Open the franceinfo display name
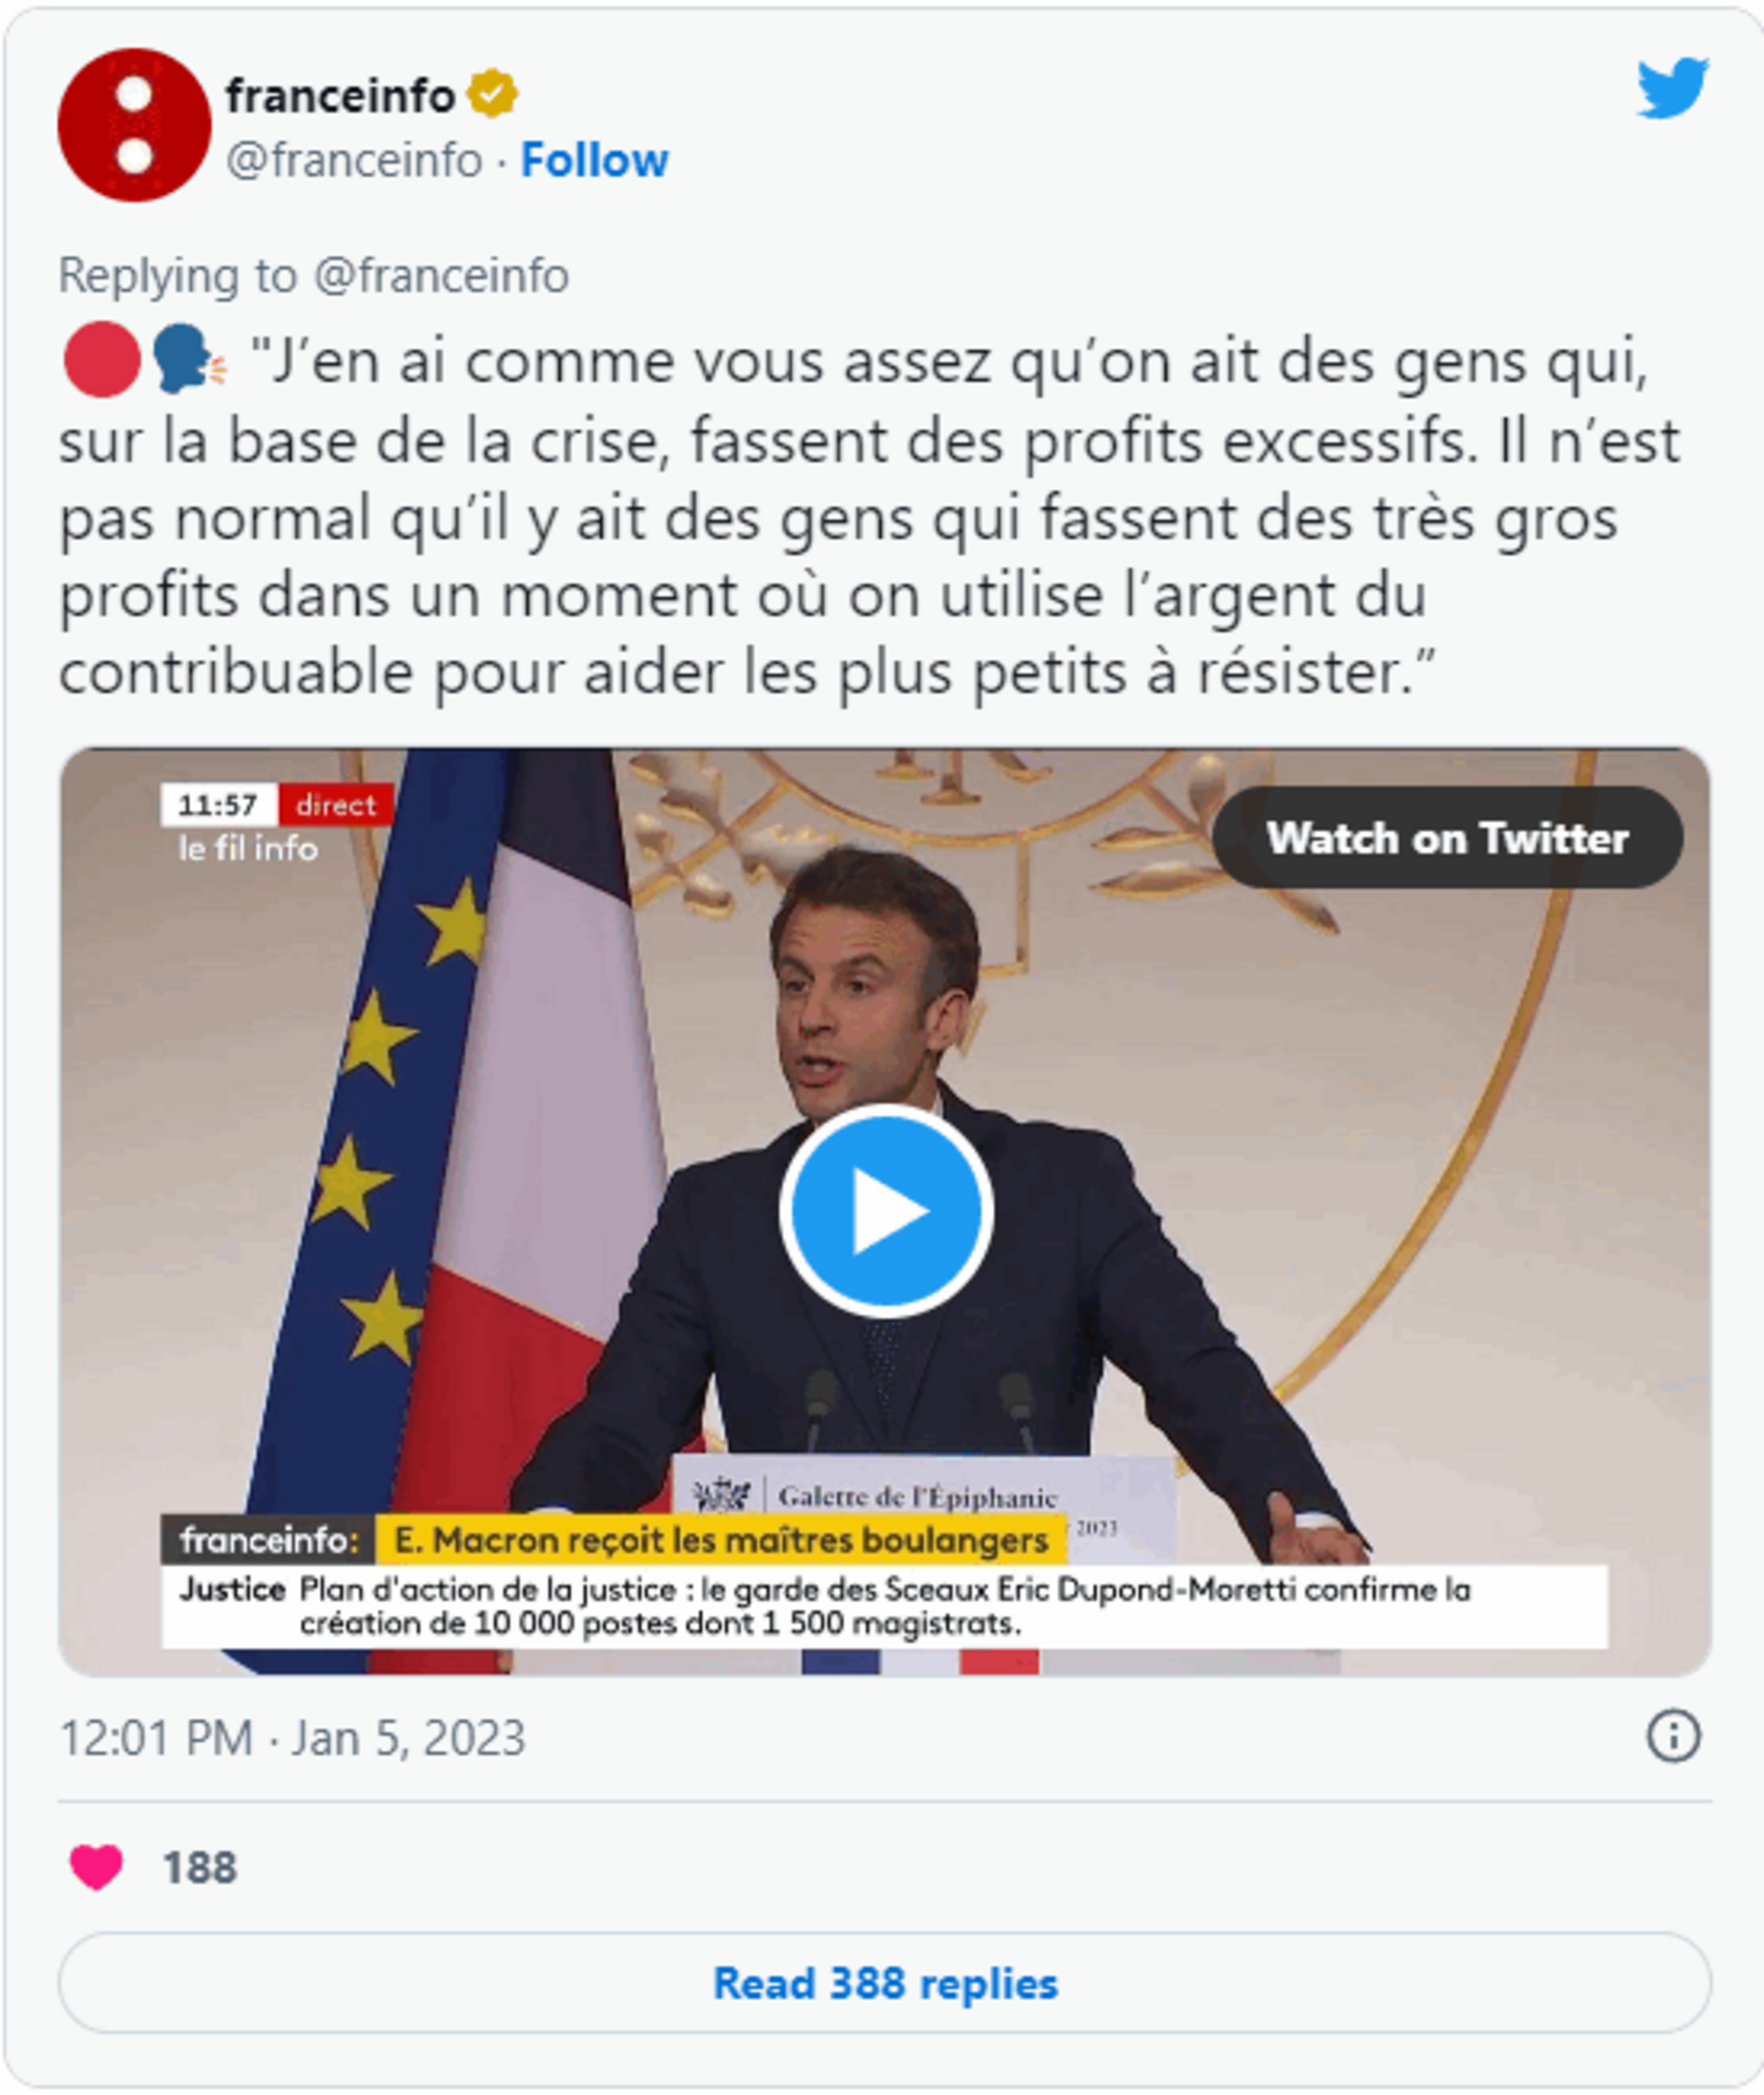1764x2095 pixels. pos(340,96)
